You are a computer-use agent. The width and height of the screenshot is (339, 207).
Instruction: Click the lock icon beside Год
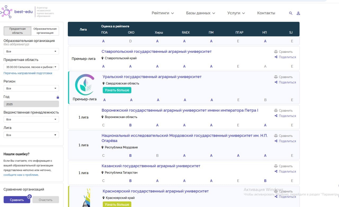pos(58,97)
